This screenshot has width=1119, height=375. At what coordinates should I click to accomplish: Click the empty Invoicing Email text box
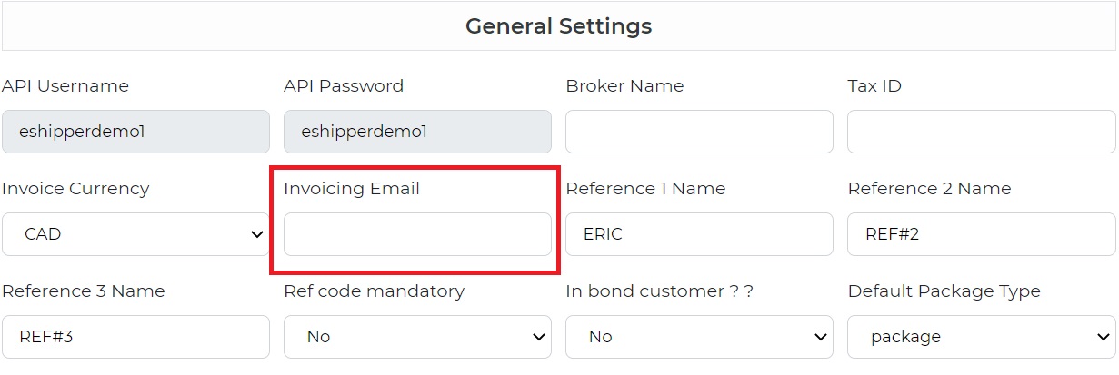point(417,234)
